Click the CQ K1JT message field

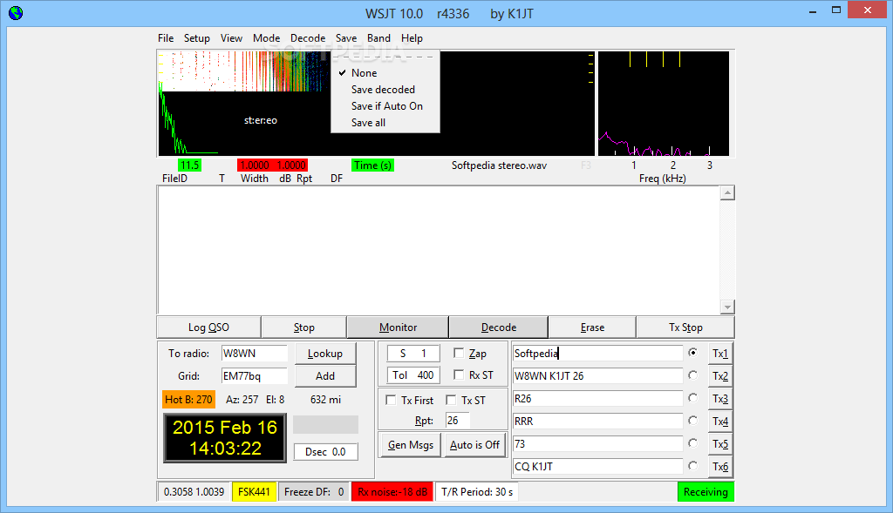[x=597, y=466]
